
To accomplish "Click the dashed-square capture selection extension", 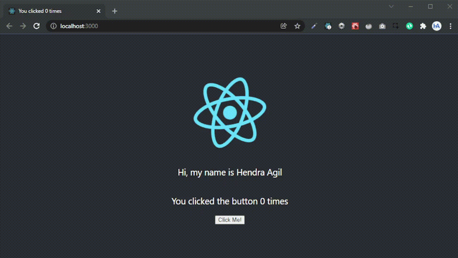I will tap(396, 26).
